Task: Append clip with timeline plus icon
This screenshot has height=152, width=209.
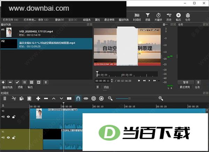Action: click(38, 98)
